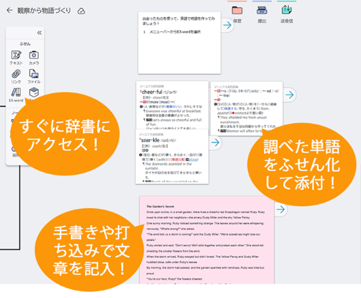Click the cloud sync icon beside title
361x298 pixels.
[x=81, y=11]
